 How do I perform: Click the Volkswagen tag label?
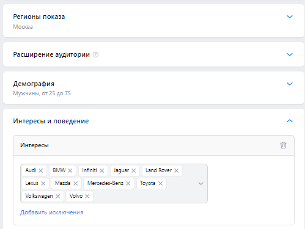[x=39, y=196]
